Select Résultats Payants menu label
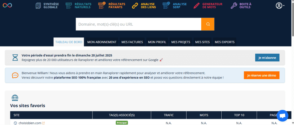Screen dimensions: 294x125 coord(117,6)
